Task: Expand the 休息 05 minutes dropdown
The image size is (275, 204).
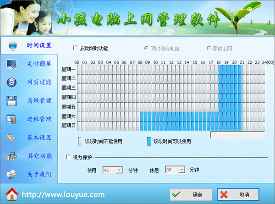Action: click(181, 170)
